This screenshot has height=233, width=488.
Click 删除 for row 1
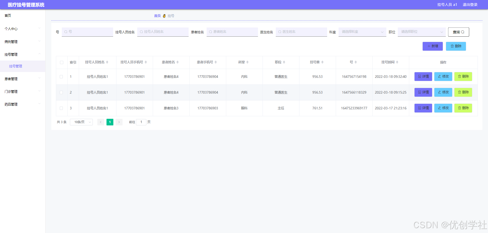[x=463, y=77]
